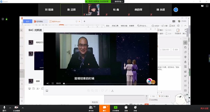Viewport: 210px width, 112px height.
Task: Select the 安全 ribbon tab
Action: click(x=108, y=26)
